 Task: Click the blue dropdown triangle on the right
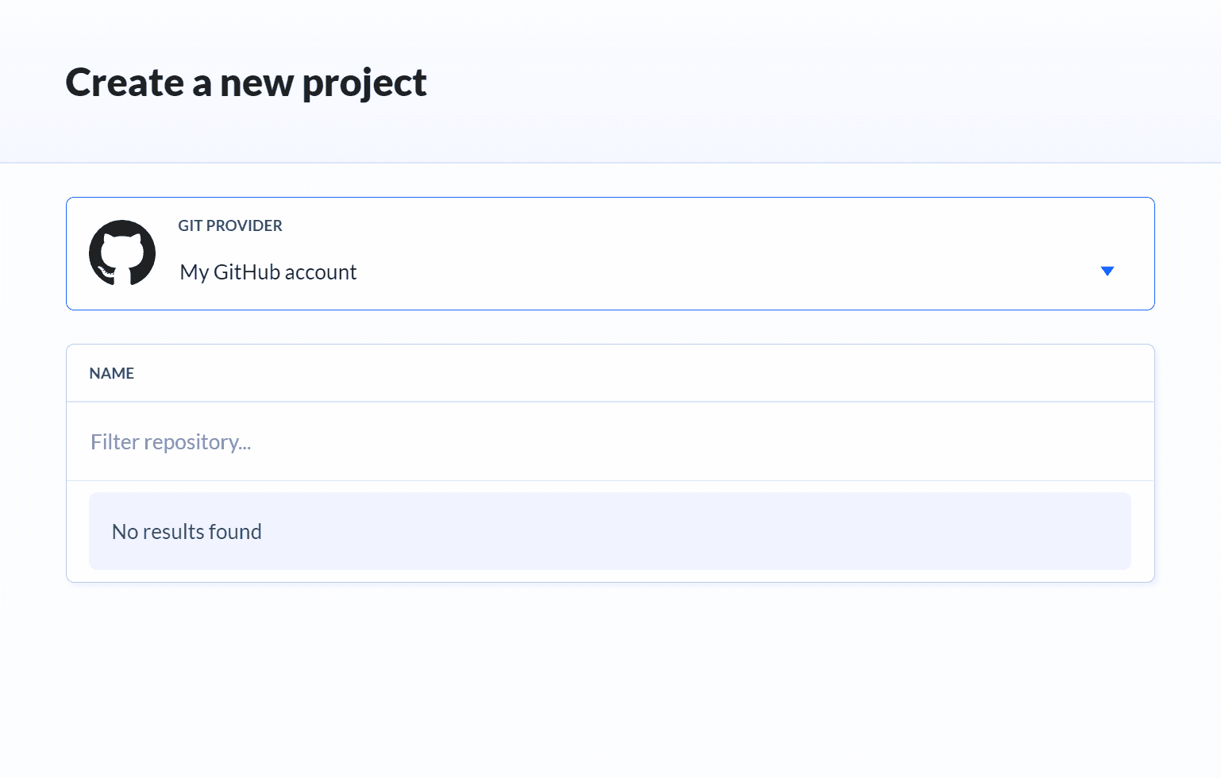1108,271
